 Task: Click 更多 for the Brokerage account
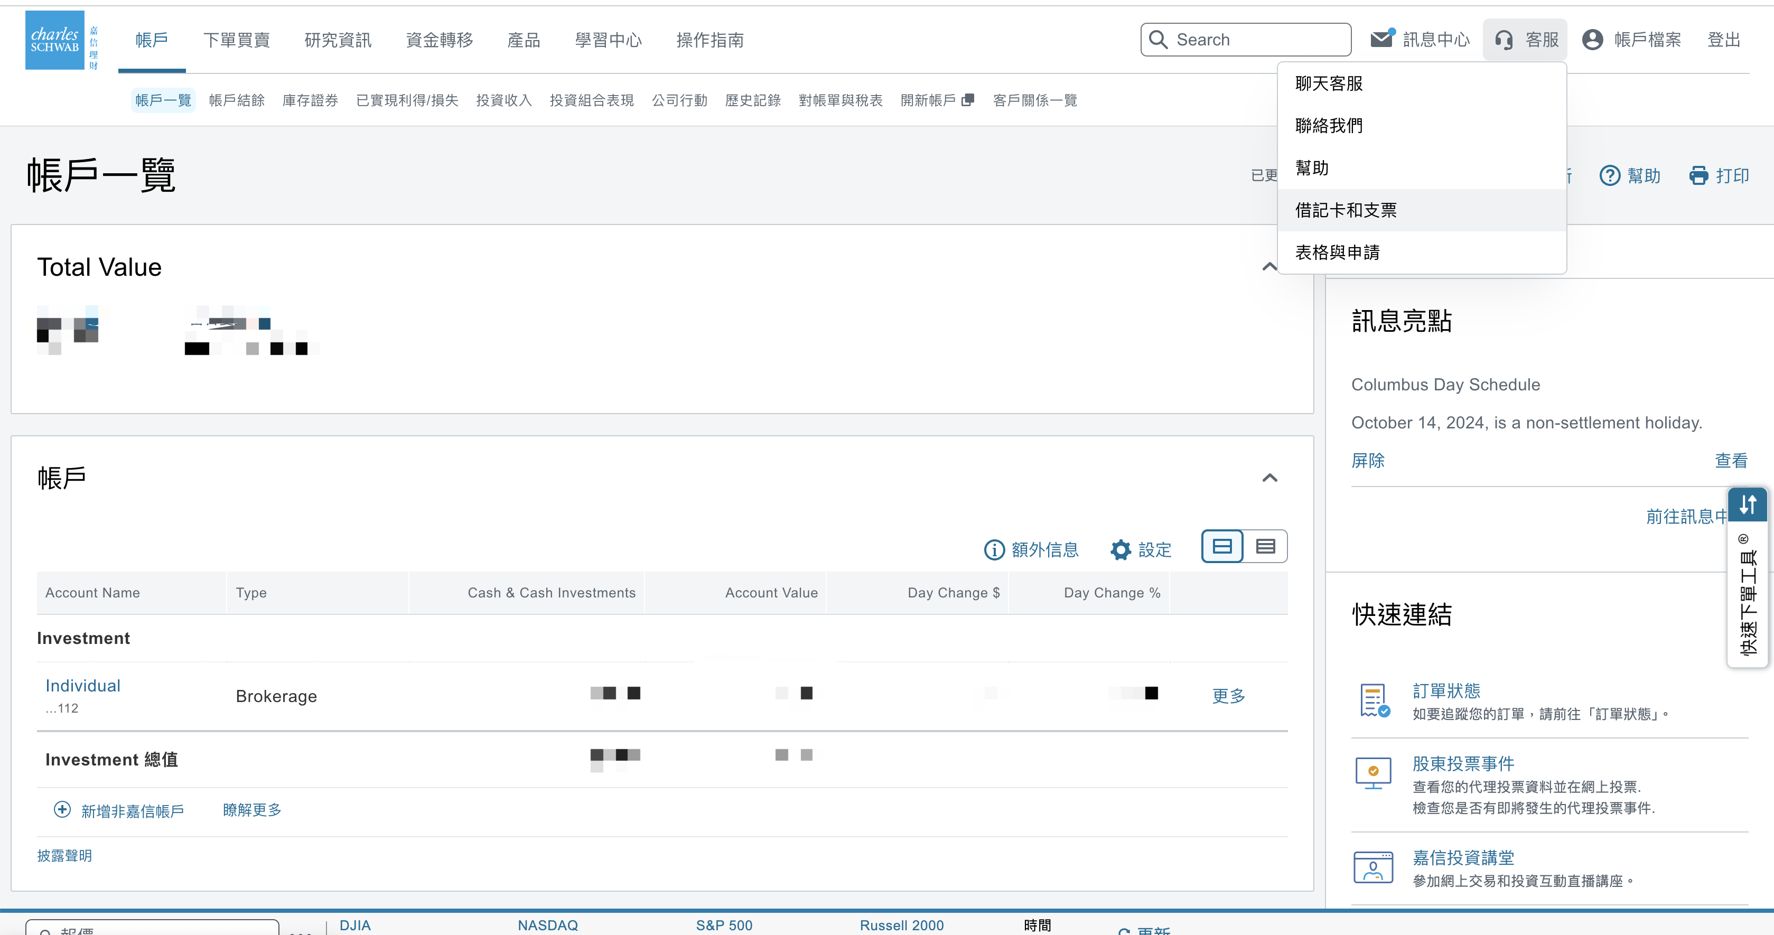click(x=1228, y=696)
